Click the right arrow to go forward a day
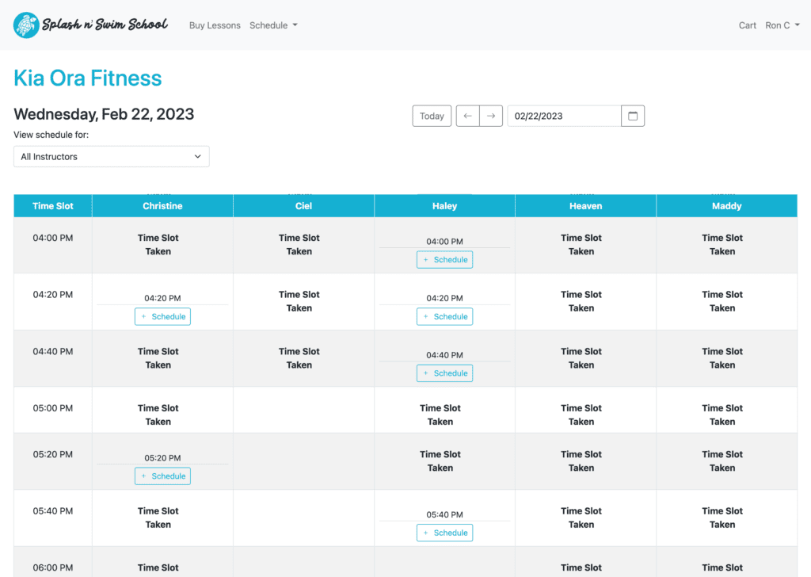This screenshot has width=811, height=577. [491, 116]
